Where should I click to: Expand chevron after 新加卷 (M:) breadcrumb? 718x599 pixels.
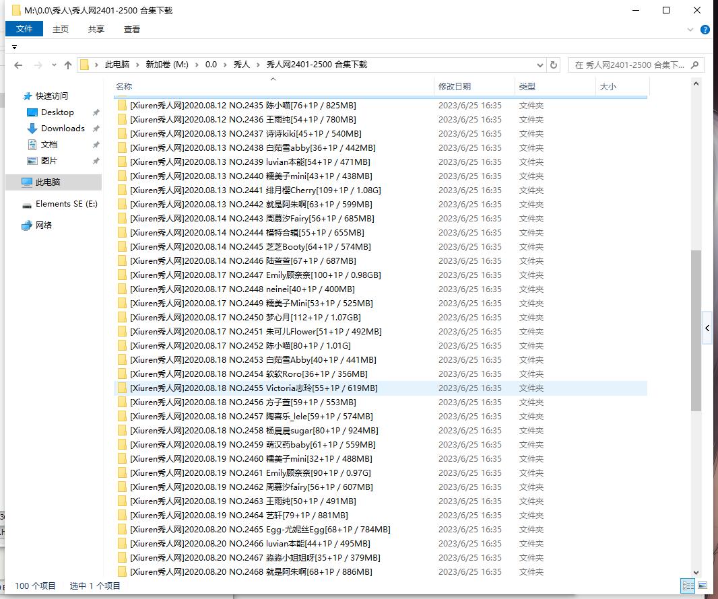[x=197, y=65]
